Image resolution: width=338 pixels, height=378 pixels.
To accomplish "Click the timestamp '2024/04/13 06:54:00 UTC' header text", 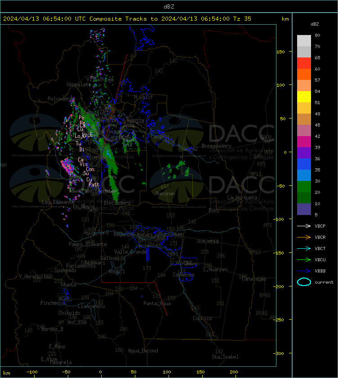I will (x=44, y=19).
